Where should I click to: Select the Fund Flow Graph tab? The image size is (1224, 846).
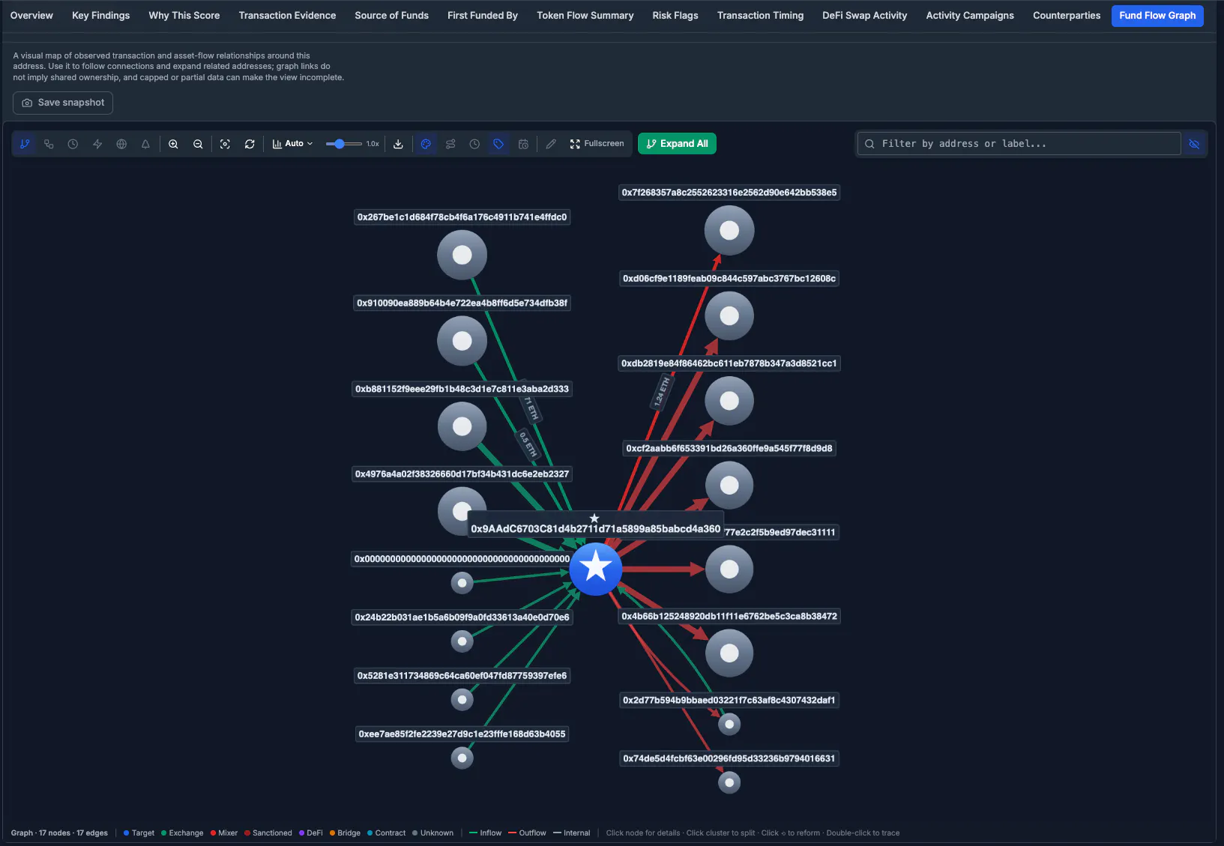(1157, 16)
